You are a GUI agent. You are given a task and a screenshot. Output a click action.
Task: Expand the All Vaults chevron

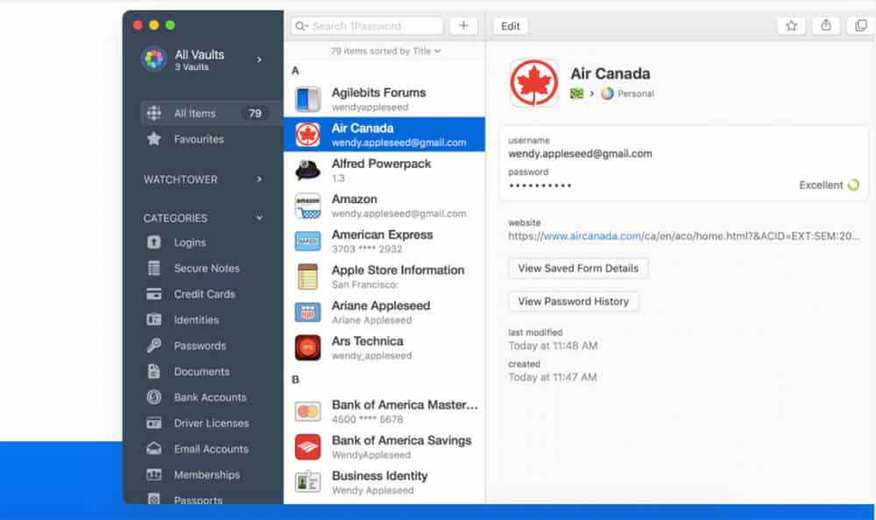coord(259,60)
